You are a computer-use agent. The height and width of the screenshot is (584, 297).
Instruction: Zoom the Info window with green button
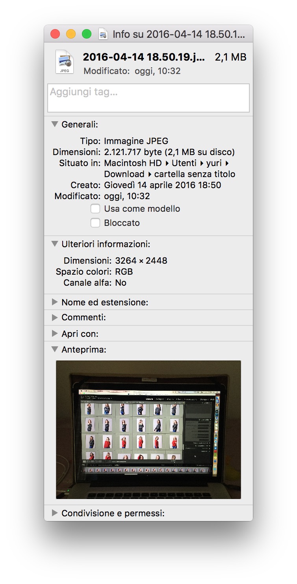87,34
